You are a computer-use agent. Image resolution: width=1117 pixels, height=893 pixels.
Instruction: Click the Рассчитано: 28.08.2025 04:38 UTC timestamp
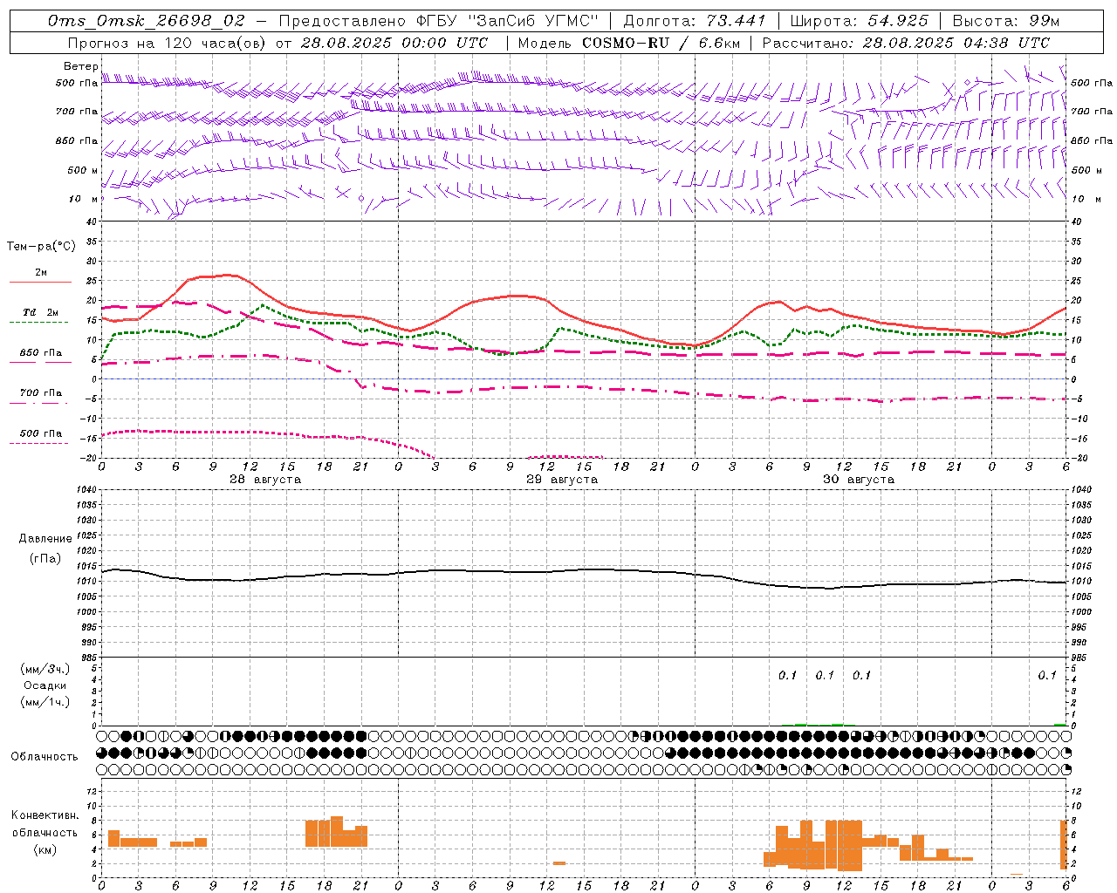click(x=906, y=43)
